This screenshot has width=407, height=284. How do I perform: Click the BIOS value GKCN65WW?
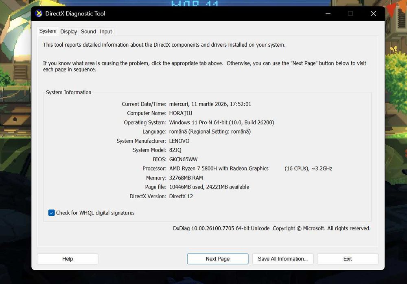coord(183,159)
